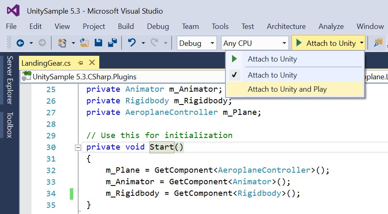Click the Start method name in code
388x214 pixels.
pos(162,147)
